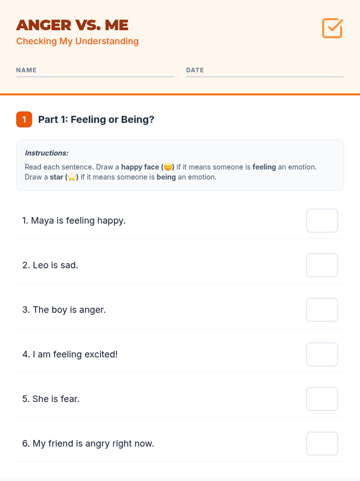360x481 pixels.
Task: Click the 'Part 1: Feeling or Being?' heading
Action: tap(96, 120)
